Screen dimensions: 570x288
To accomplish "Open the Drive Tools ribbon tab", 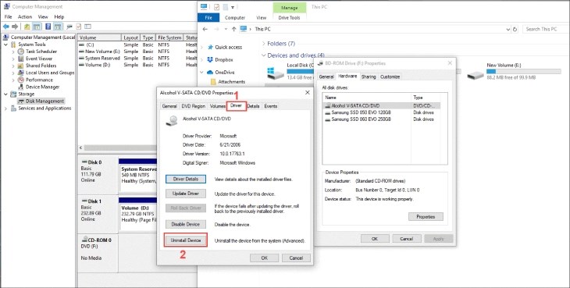I will [289, 17].
